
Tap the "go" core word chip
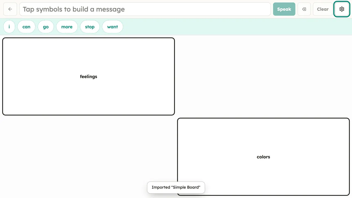pyautogui.click(x=46, y=27)
